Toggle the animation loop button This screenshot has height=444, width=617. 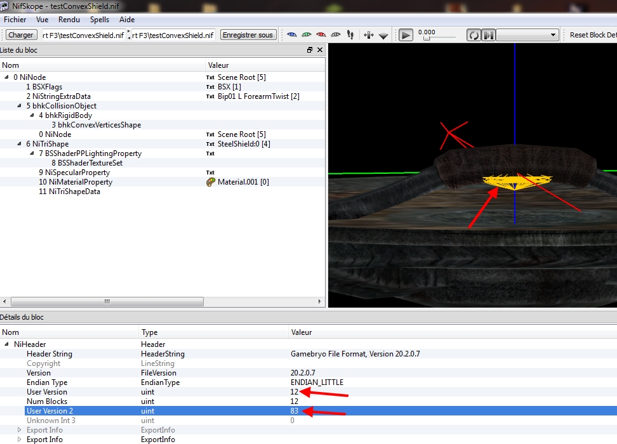pos(474,35)
